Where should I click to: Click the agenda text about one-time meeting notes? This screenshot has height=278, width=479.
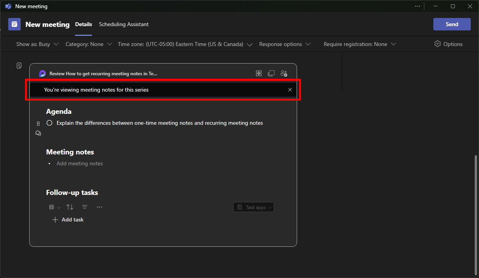(x=160, y=123)
